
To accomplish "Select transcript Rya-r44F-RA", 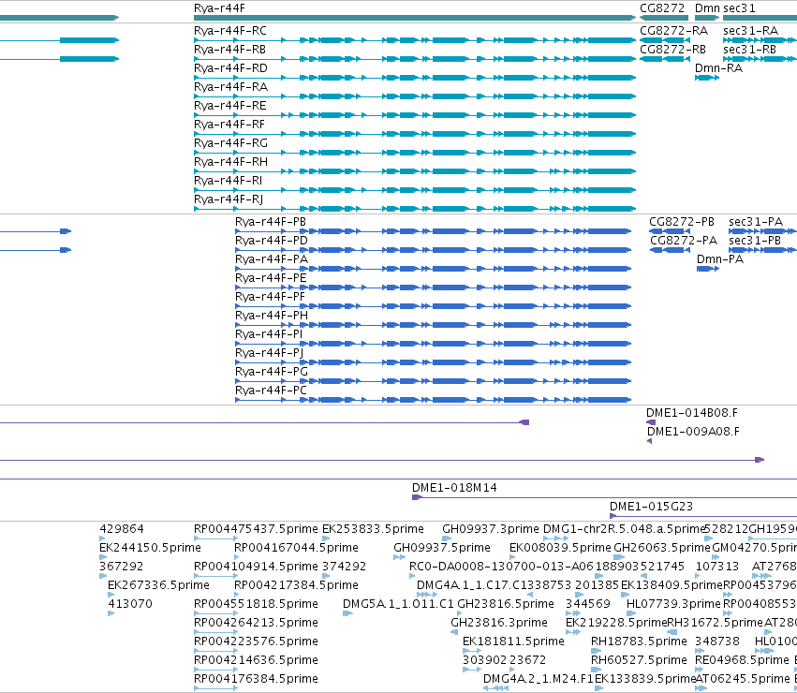I will click(230, 87).
